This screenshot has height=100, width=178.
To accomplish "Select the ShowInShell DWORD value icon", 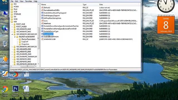I will (x=42, y=34).
